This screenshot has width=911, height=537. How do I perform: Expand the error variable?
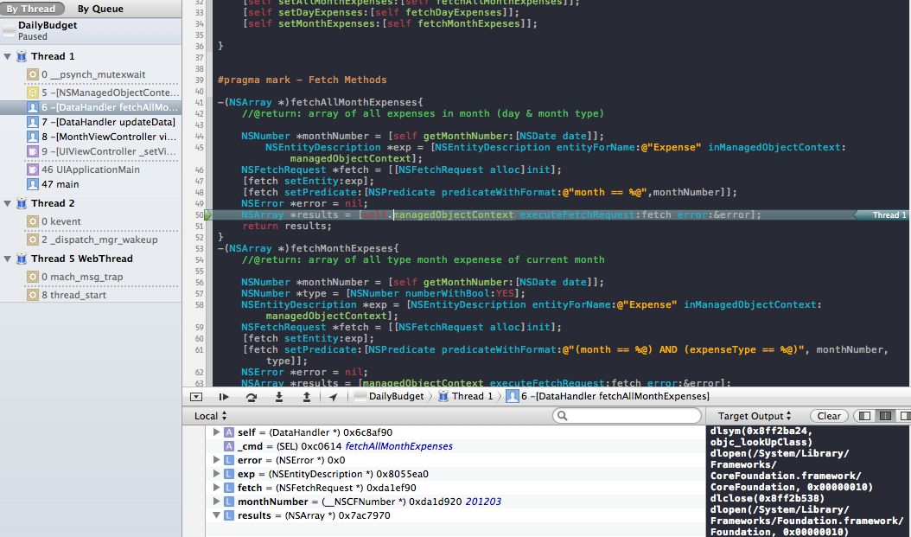[216, 460]
